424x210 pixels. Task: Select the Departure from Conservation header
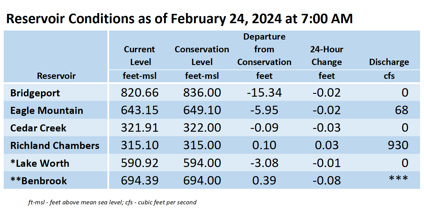tap(264, 49)
